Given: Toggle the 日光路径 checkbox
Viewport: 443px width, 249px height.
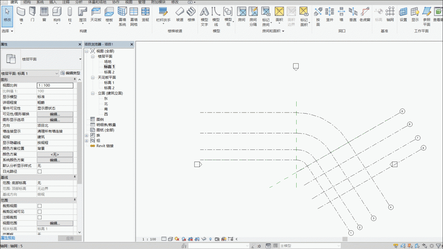Looking at the screenshot, I should pos(39,172).
